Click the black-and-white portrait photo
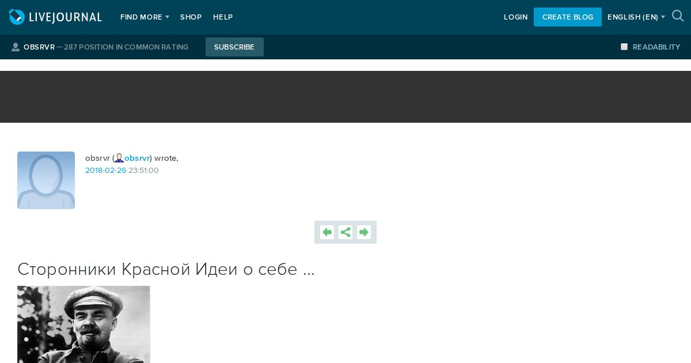The height and width of the screenshot is (363, 691). tap(83, 324)
